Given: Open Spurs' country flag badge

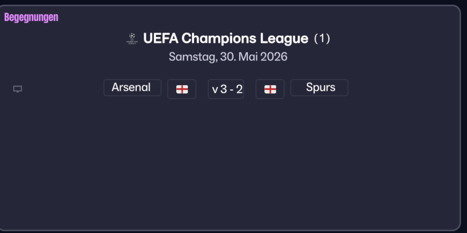Looking at the screenshot, I should [270, 89].
